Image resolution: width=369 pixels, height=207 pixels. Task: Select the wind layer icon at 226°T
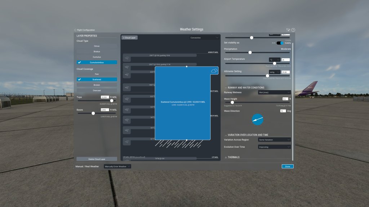pos(127,58)
